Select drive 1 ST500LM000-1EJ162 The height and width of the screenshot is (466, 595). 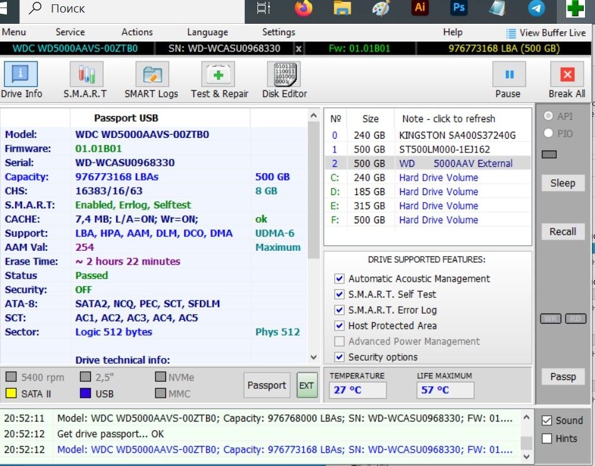(428, 149)
